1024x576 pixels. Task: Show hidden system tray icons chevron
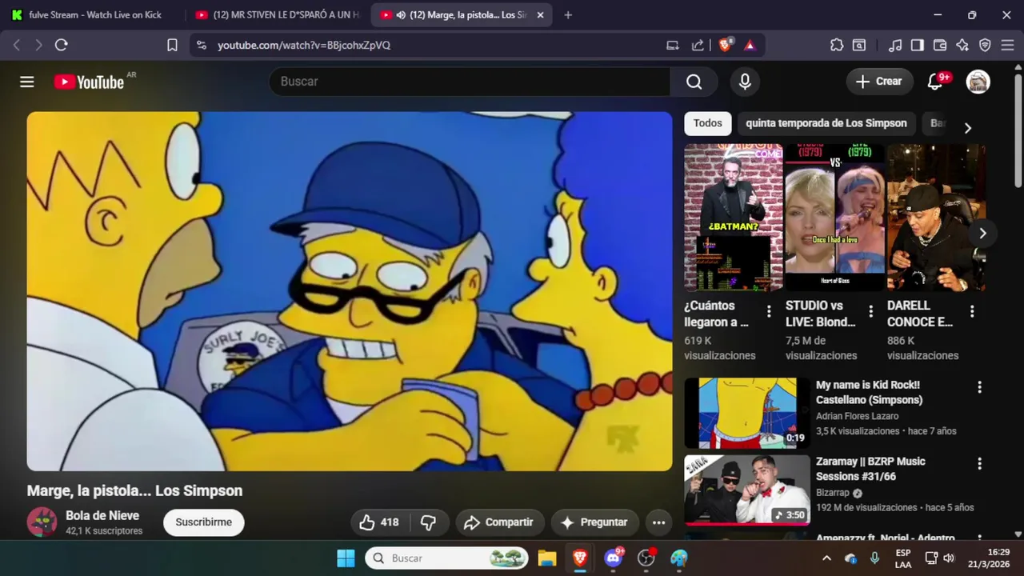coord(826,558)
